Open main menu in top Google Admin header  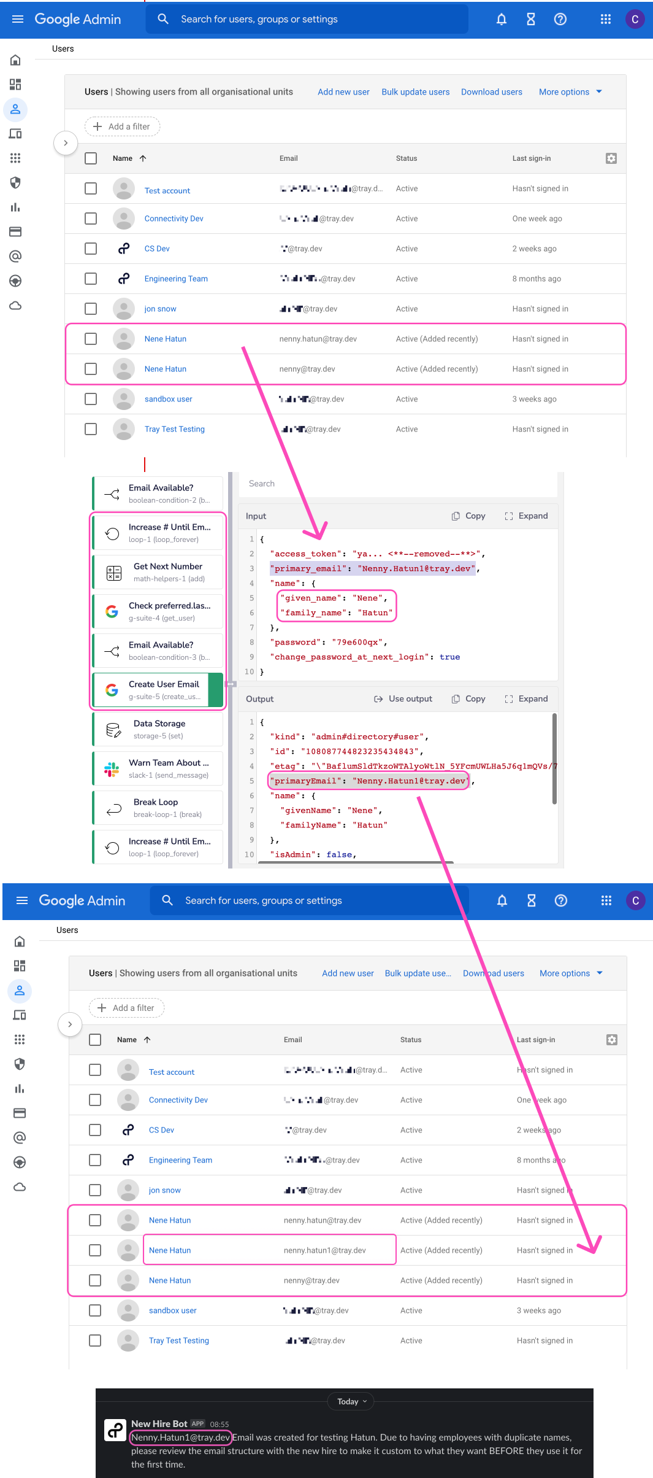pos(18,19)
